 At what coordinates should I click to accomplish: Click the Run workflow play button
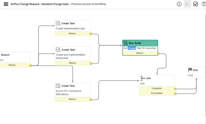point(187,4)
